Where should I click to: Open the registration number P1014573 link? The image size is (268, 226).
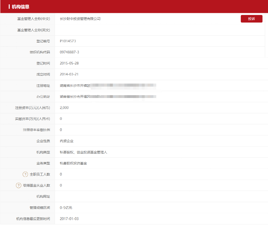67,41
